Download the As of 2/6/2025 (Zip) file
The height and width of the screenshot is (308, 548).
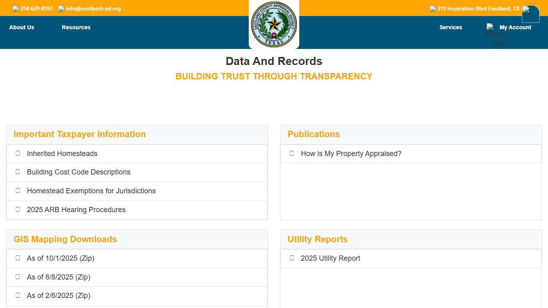click(59, 296)
